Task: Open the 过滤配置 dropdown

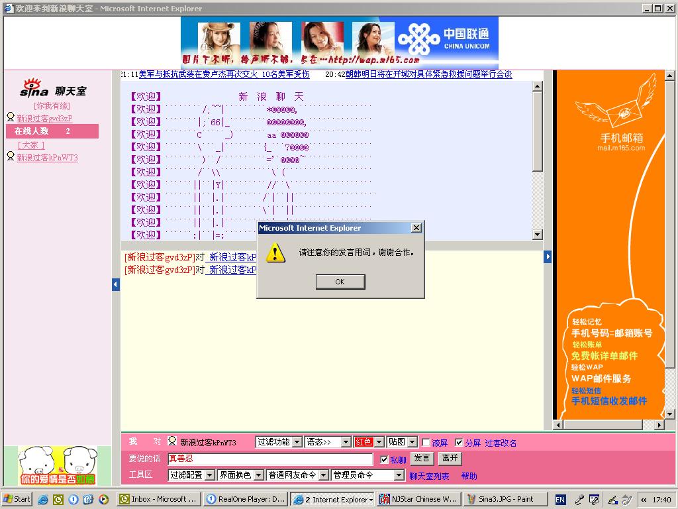Action: [x=191, y=475]
